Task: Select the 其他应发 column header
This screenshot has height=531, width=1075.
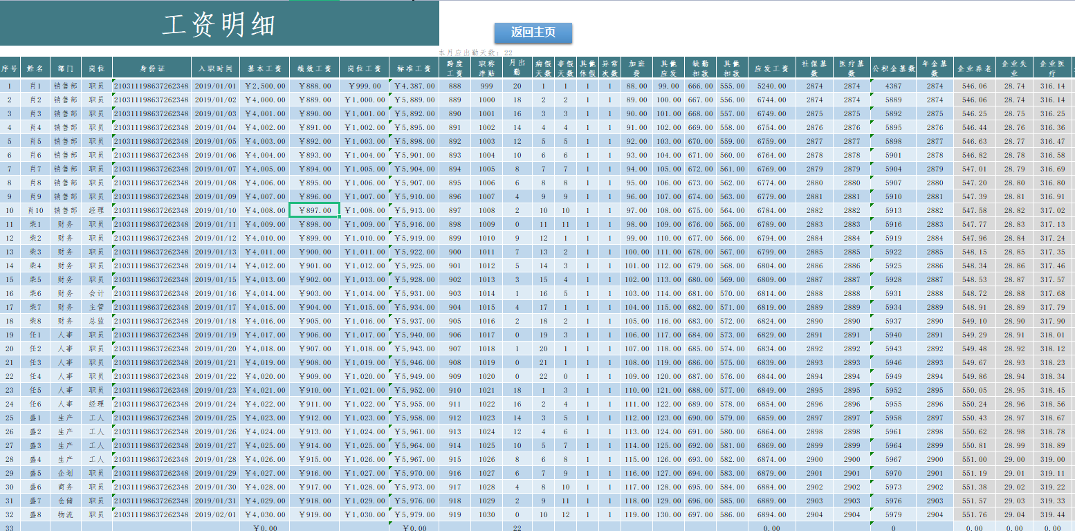Action: [x=668, y=68]
